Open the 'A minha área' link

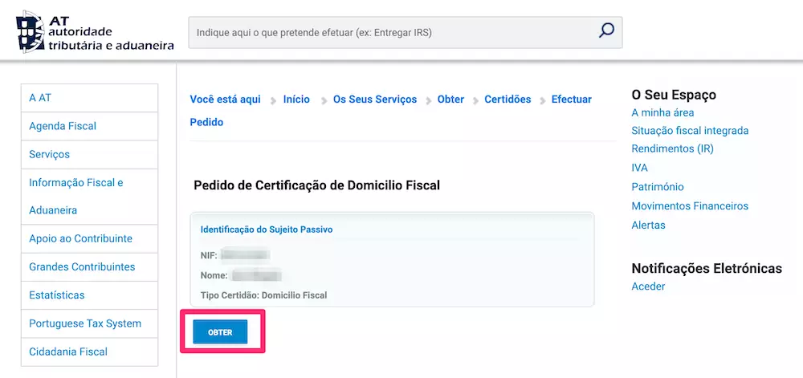[x=662, y=112]
